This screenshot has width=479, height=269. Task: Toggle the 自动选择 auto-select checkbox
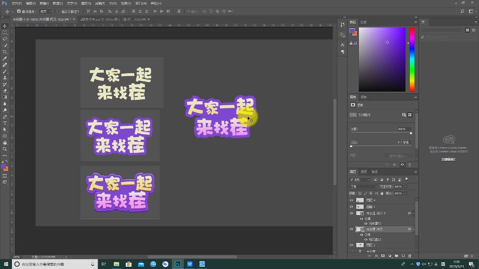(19, 11)
